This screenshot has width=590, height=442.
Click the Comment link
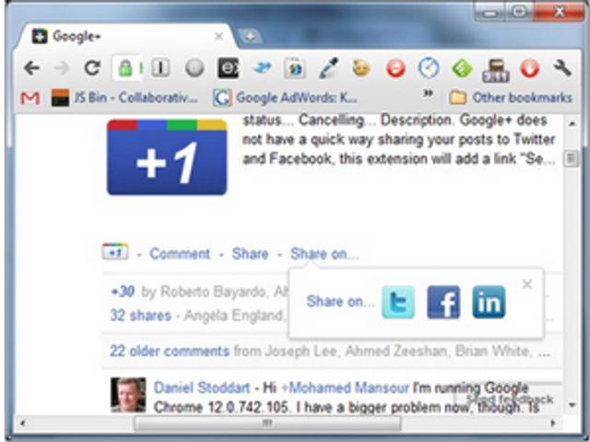point(180,254)
